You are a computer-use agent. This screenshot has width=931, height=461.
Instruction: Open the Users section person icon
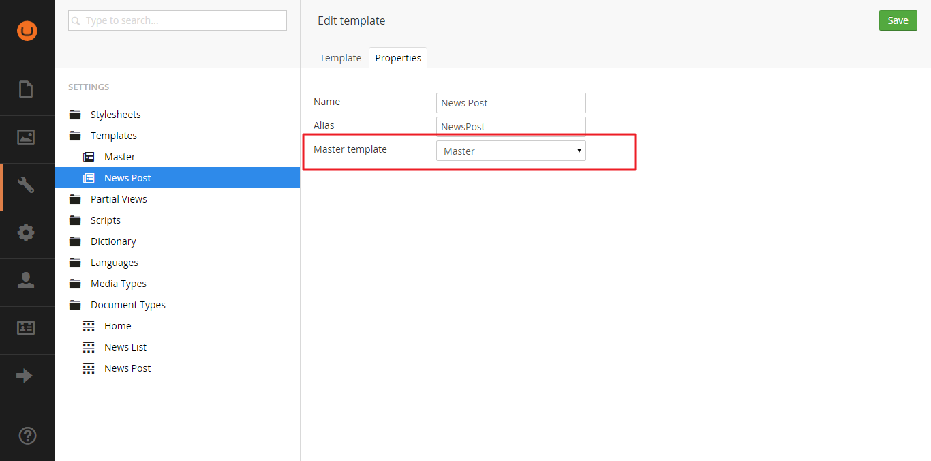26,280
